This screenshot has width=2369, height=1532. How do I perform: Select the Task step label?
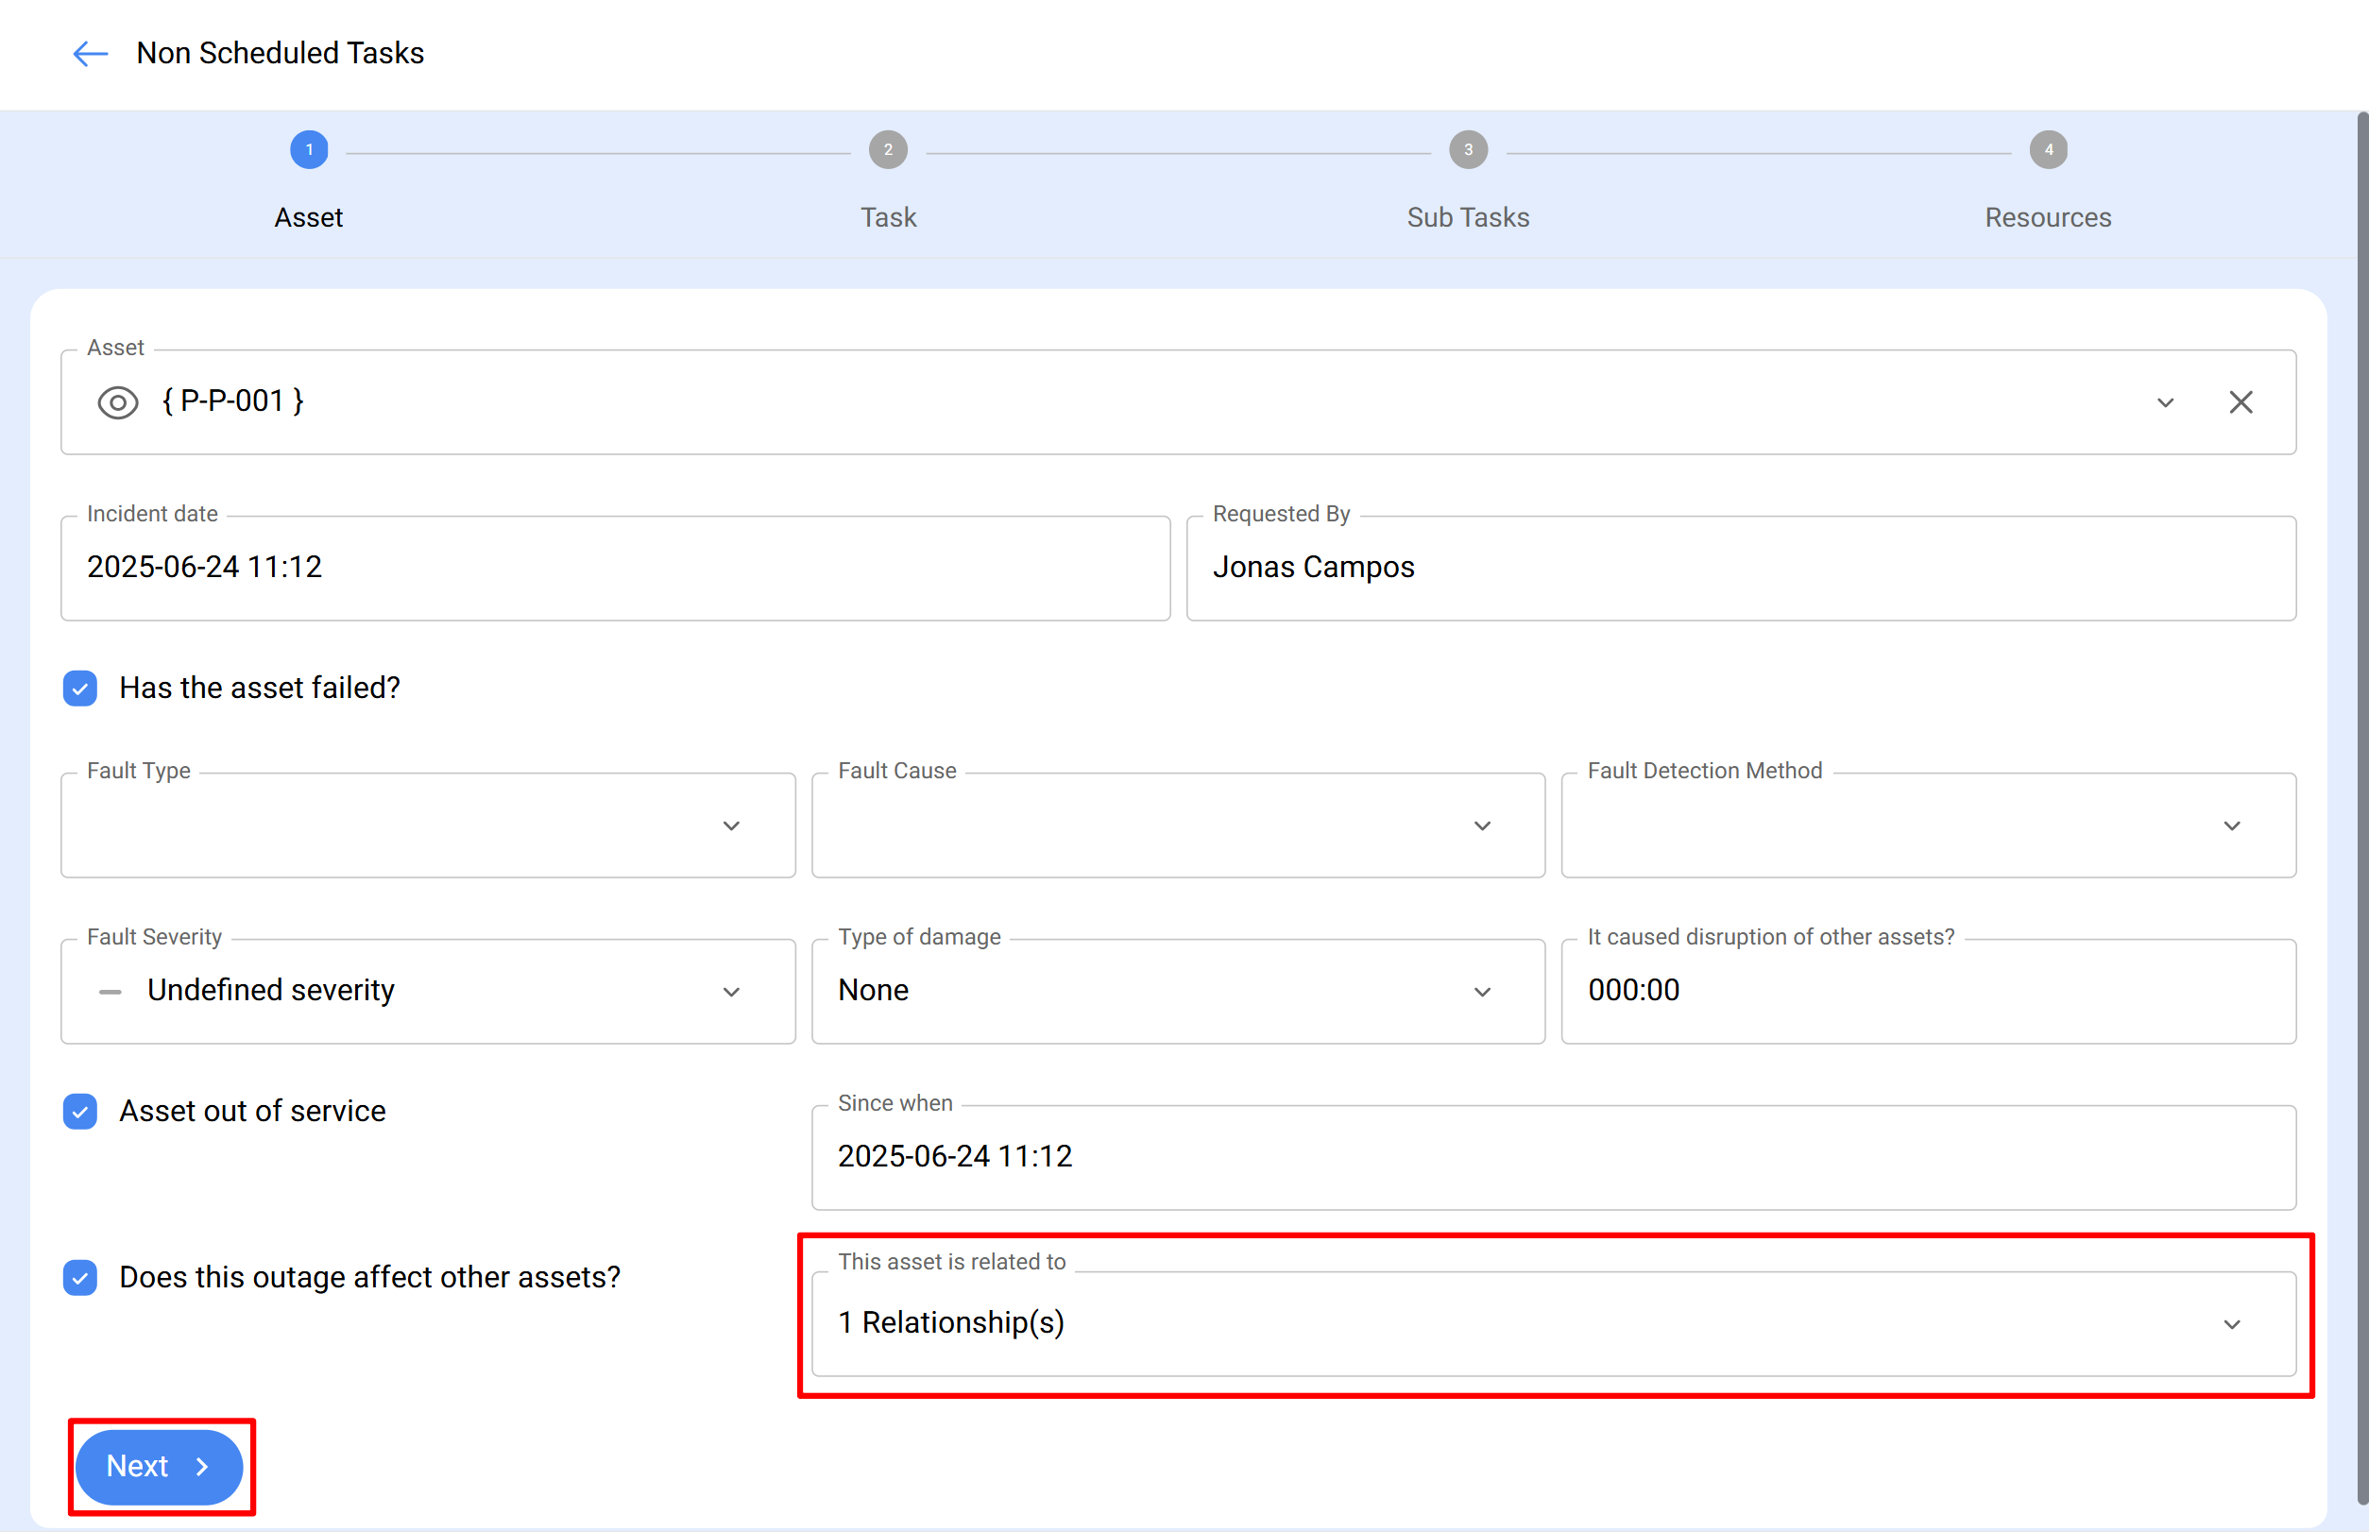888,217
